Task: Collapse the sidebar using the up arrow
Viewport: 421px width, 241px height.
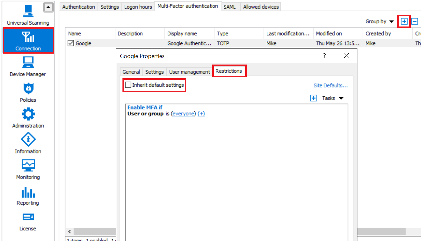Action: pyautogui.click(x=48, y=7)
